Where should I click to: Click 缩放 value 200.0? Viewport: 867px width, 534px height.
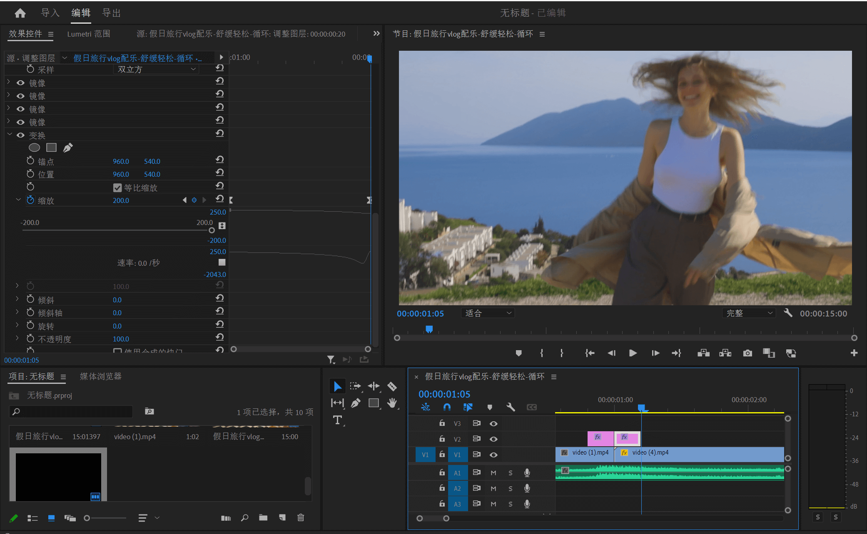tap(121, 200)
